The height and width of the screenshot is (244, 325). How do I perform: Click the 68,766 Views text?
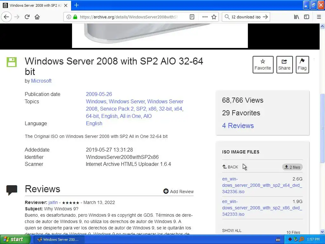[x=243, y=100]
